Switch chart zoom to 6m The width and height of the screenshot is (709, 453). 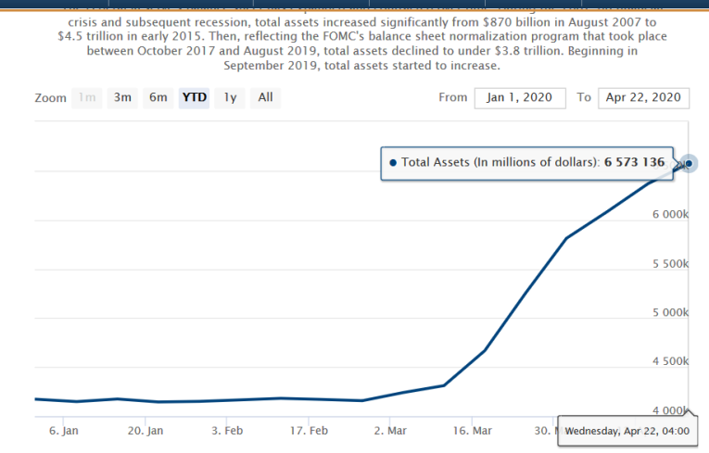point(158,97)
